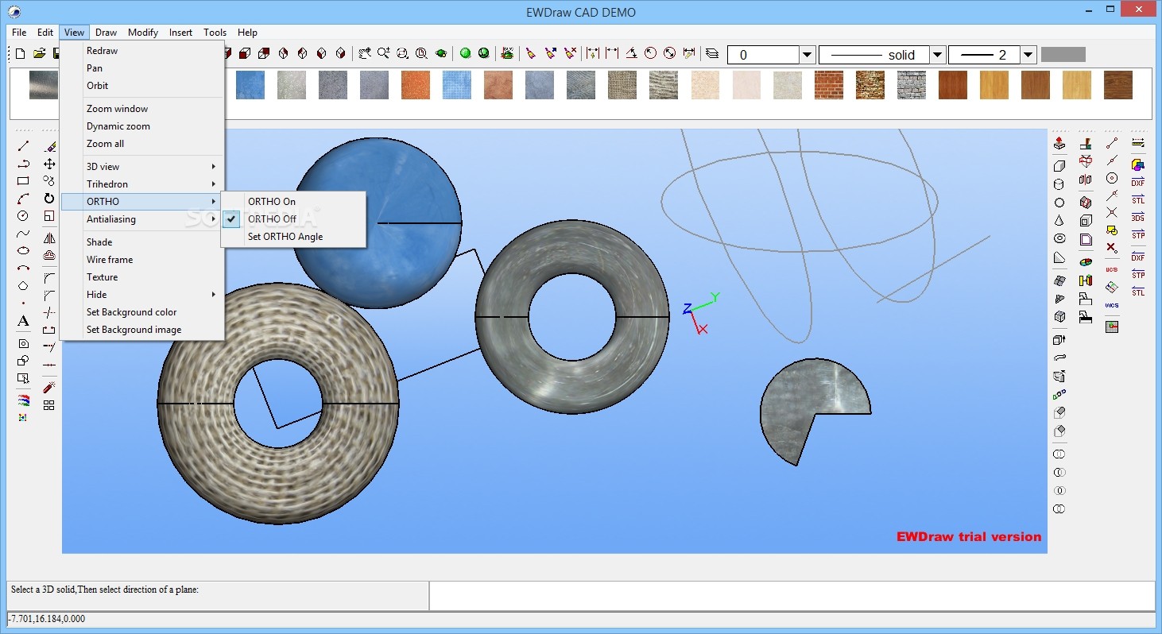Viewport: 1162px width, 634px height.
Task: Click the UCS icon
Action: [1112, 269]
